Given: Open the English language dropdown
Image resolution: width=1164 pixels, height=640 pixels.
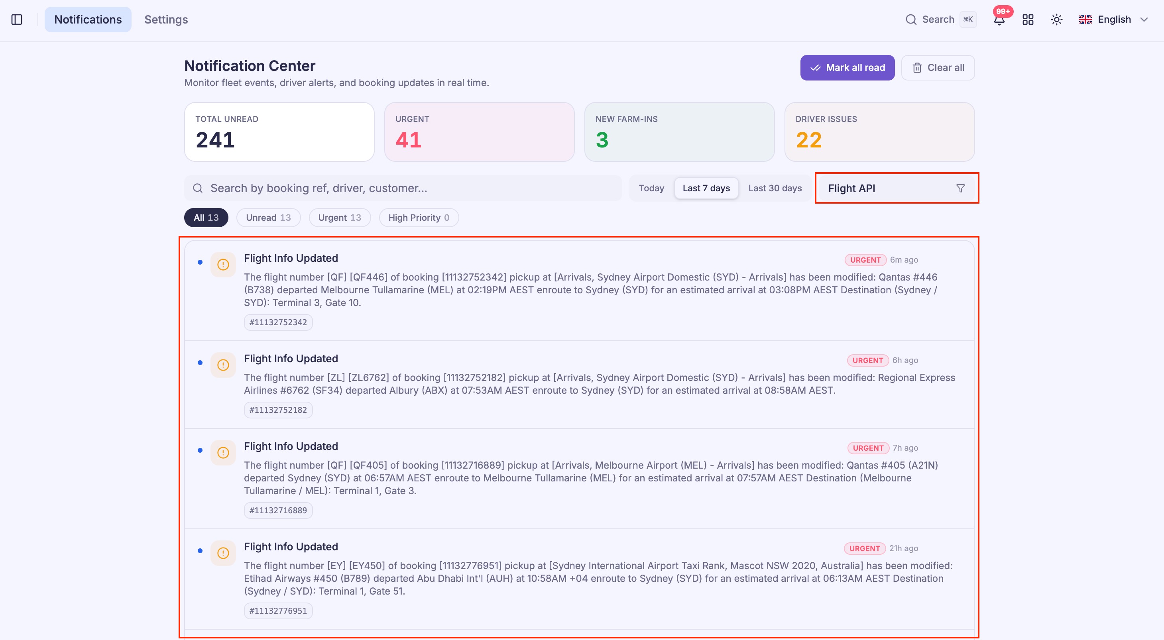Looking at the screenshot, I should (1113, 20).
